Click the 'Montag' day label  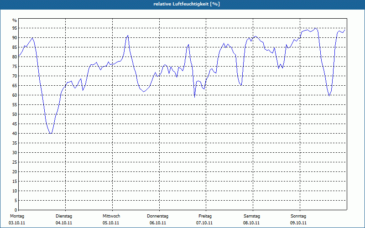17,216
